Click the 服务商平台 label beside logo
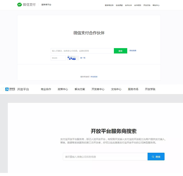The image size is (183, 176). pyautogui.click(x=46, y=5)
